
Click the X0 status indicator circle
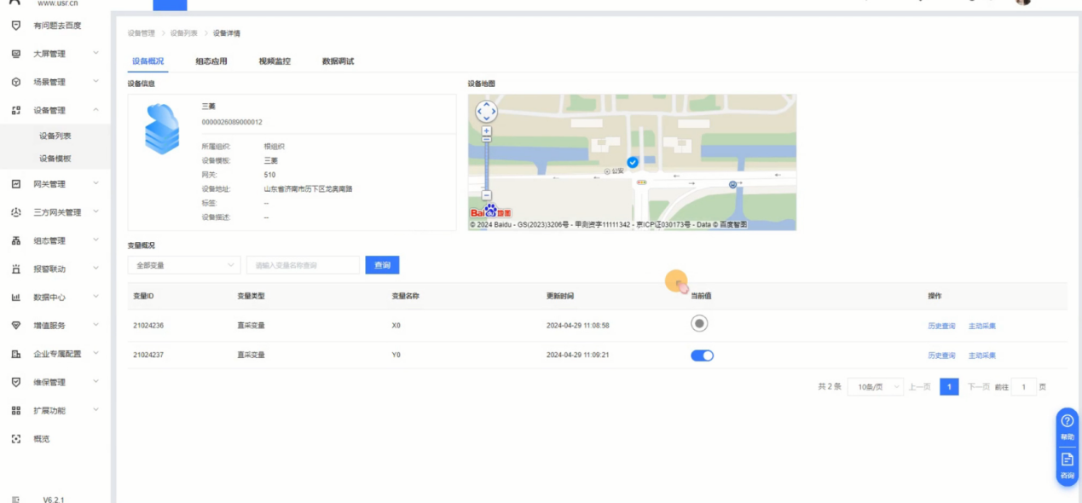(x=699, y=324)
